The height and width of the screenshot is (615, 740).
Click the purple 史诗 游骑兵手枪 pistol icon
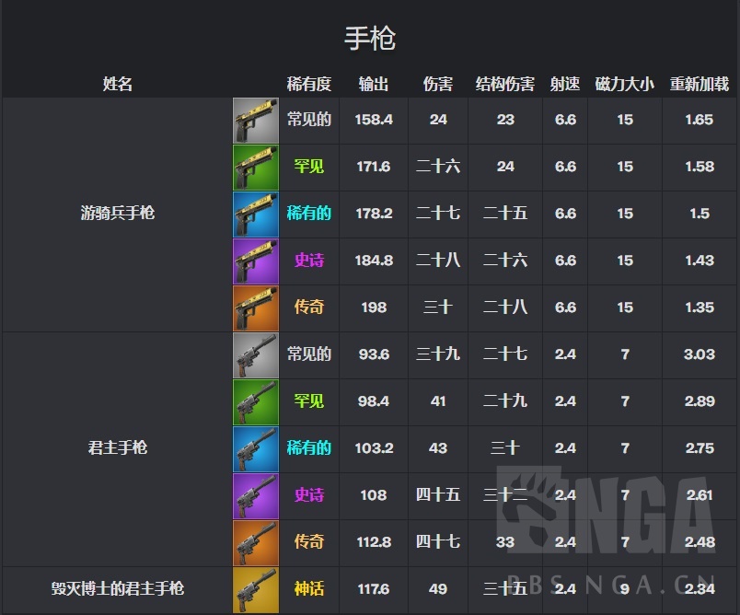[x=256, y=261]
